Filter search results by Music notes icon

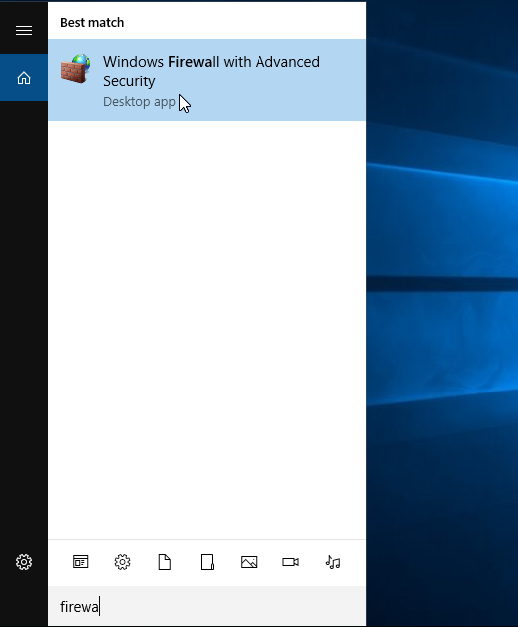tap(333, 562)
